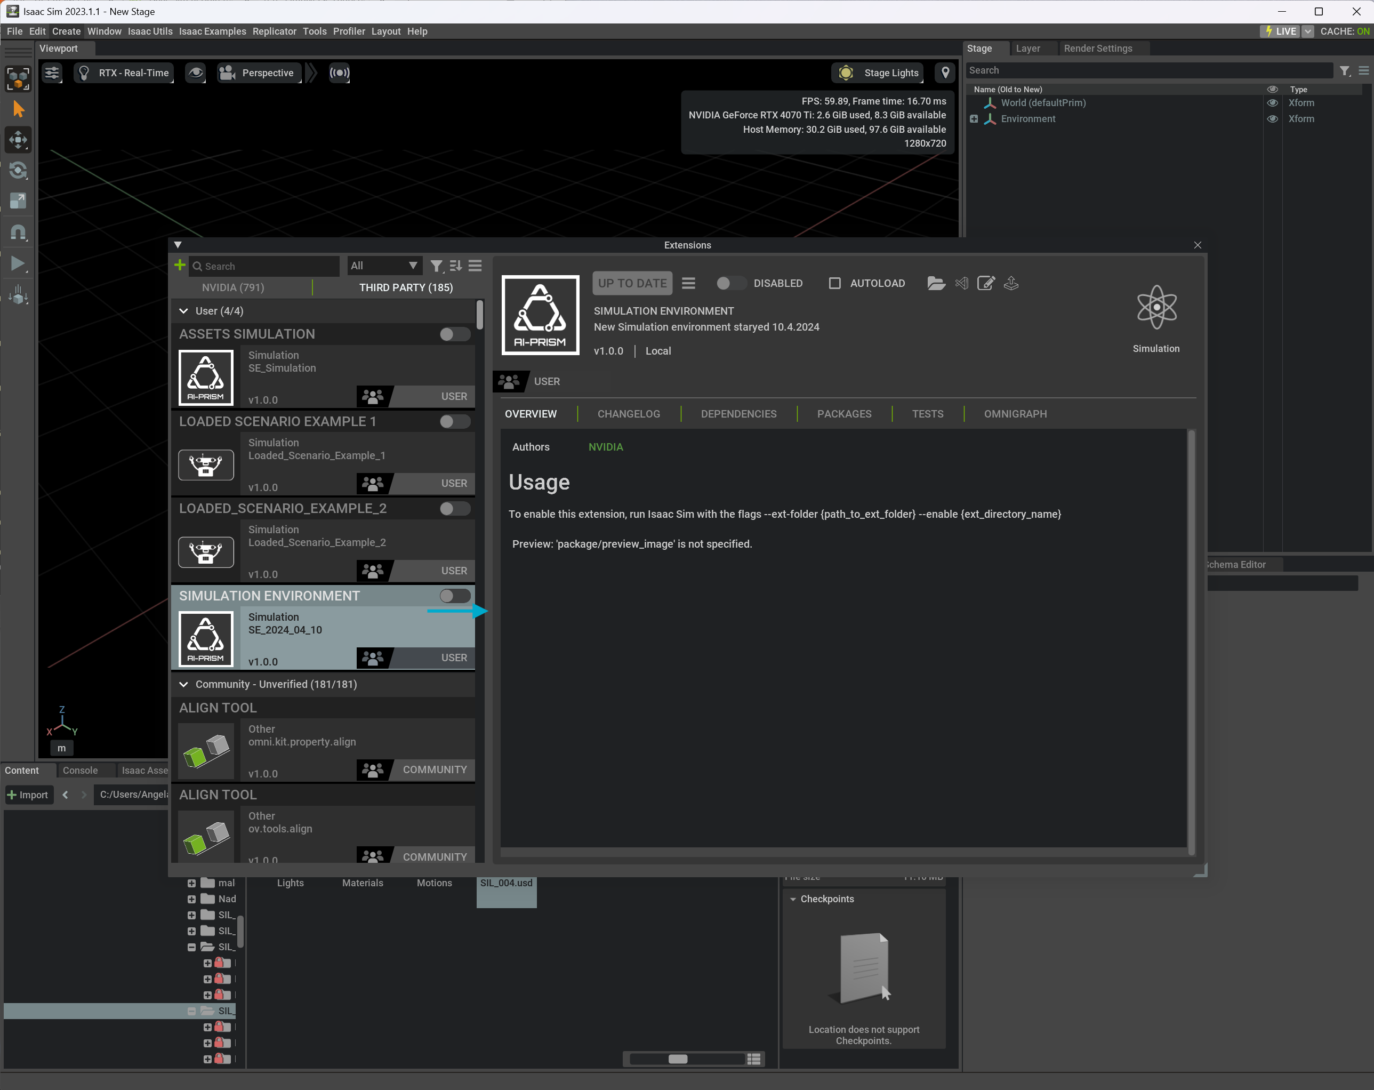Check the AUTOLOAD checkbox

834,283
